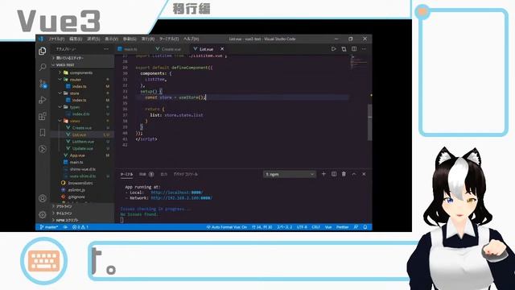
Task: Close the List.vue editor tab
Action: coord(222,49)
